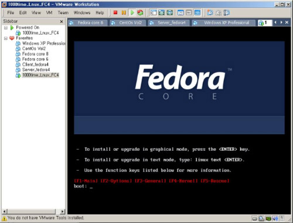The image size is (293, 223).
Task: Switch to the Windows XP Professional tab
Action: (224, 23)
